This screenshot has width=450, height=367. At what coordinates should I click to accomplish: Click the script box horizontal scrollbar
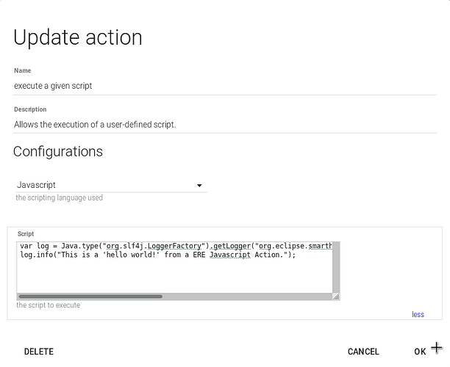point(90,297)
